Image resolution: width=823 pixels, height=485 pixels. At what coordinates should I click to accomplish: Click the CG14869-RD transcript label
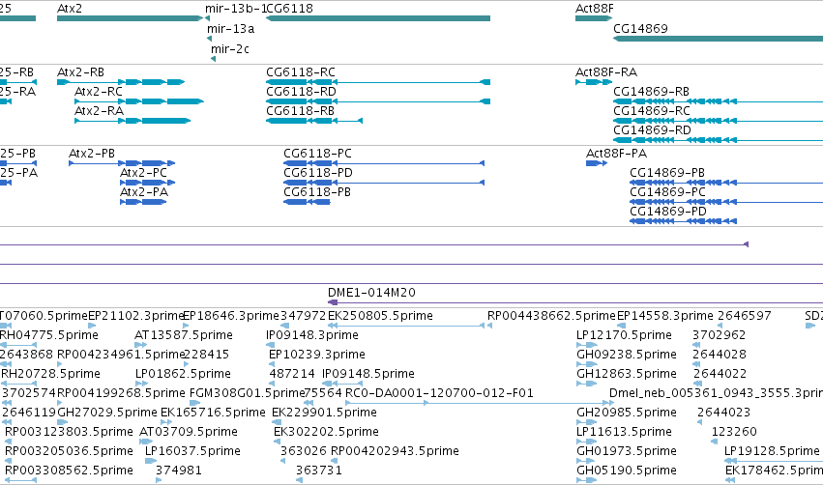(652, 130)
